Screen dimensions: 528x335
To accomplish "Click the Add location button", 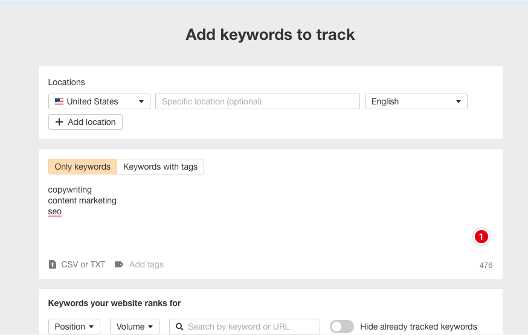I will [x=85, y=122].
